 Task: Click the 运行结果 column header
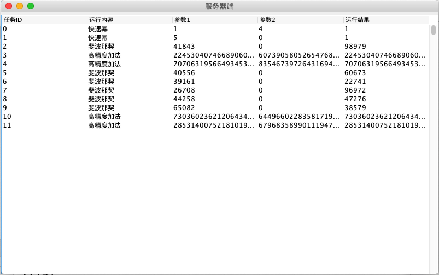coord(386,20)
